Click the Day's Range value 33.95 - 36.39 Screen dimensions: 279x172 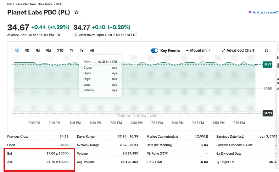tap(128, 137)
